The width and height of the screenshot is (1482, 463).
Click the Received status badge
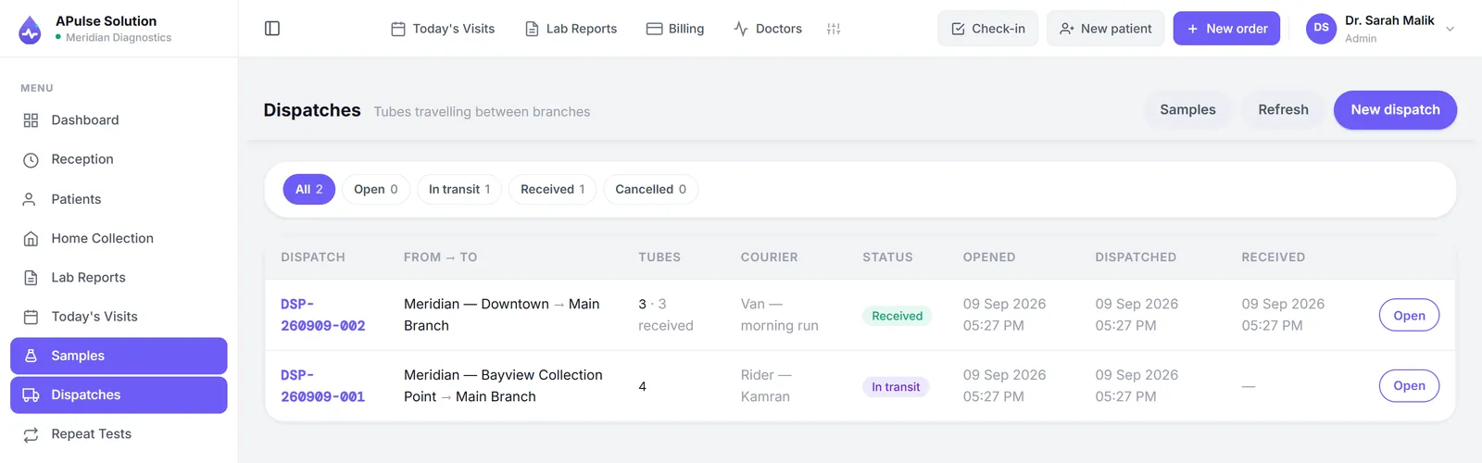click(897, 316)
